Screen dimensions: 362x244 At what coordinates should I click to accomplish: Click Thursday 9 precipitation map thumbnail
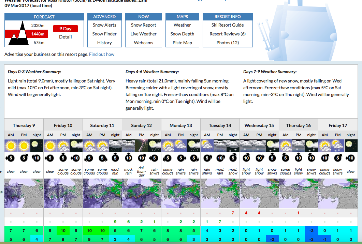click(x=24, y=193)
